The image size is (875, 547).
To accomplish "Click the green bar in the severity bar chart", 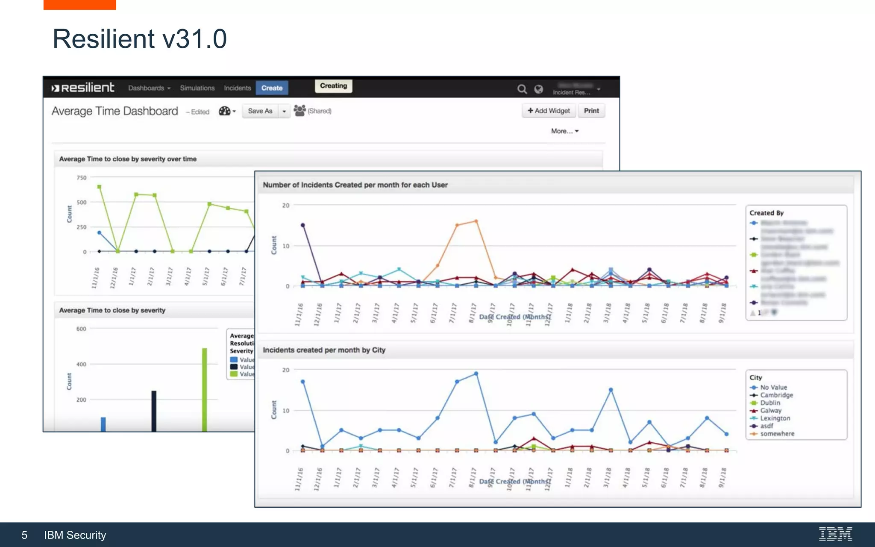I will [x=204, y=390].
